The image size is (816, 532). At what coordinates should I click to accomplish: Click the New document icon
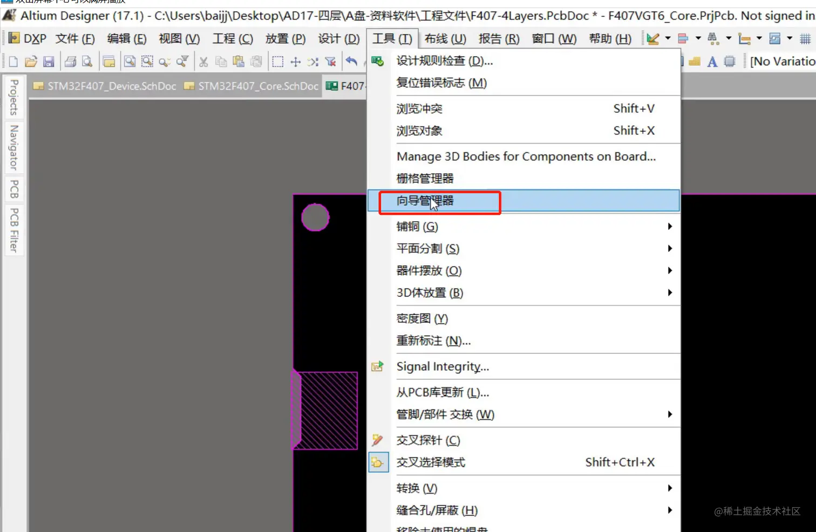click(x=13, y=62)
